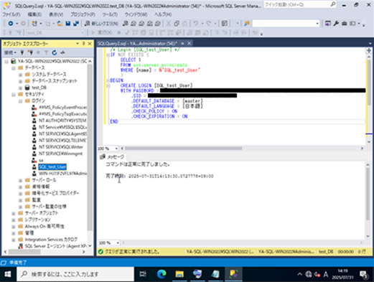Open the ツール(T) menu

(110, 14)
